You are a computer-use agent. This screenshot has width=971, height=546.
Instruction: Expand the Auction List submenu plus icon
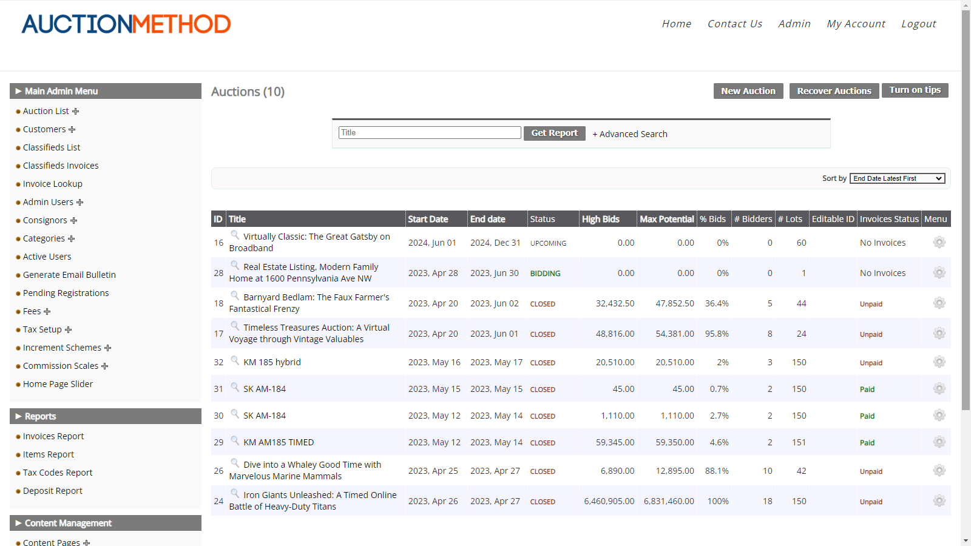coord(76,112)
